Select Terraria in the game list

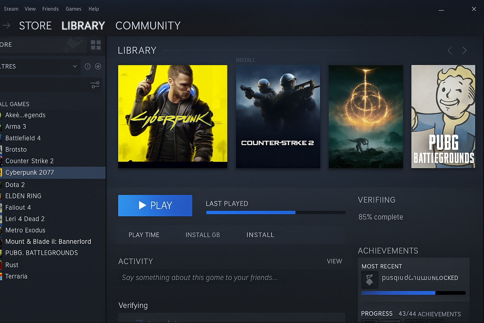pyautogui.click(x=16, y=276)
